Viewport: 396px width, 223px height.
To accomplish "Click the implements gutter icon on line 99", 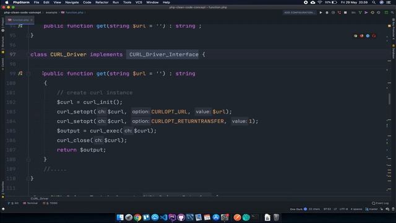I will click(x=20, y=73).
